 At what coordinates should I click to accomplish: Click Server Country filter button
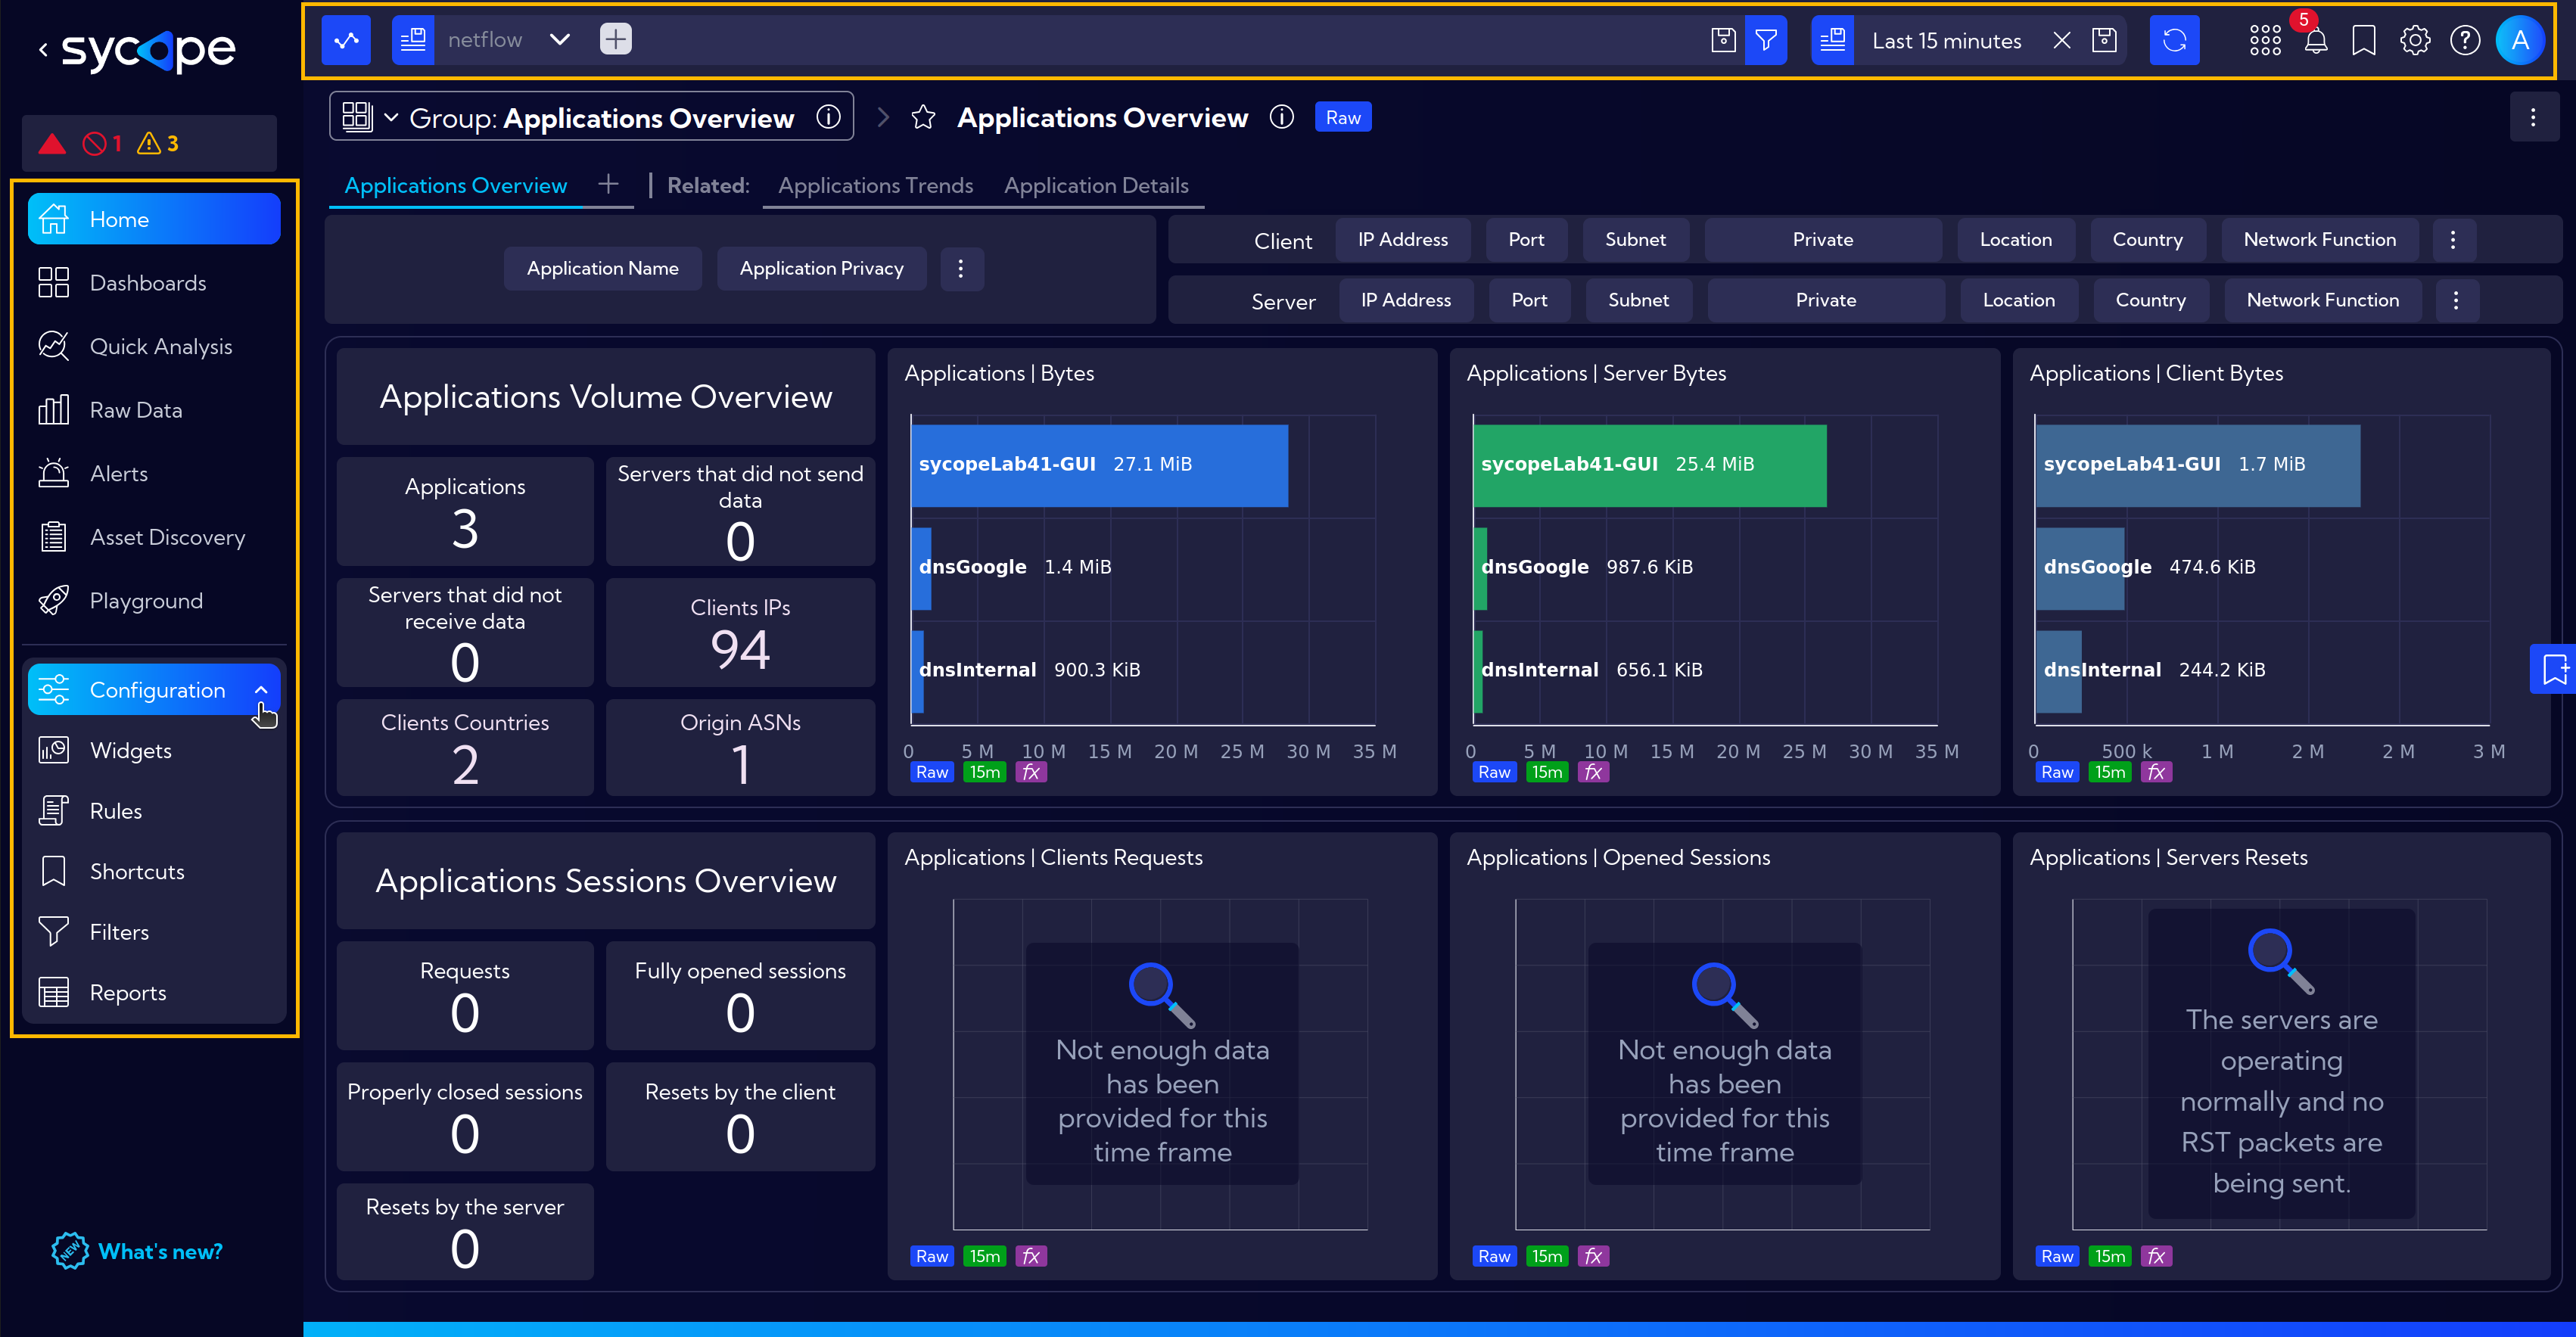coord(2150,300)
